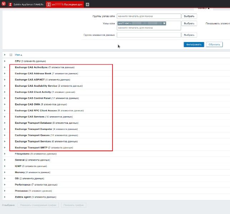
Task: Expand the Exchange CAS Availability Service group
Action: (5, 86)
